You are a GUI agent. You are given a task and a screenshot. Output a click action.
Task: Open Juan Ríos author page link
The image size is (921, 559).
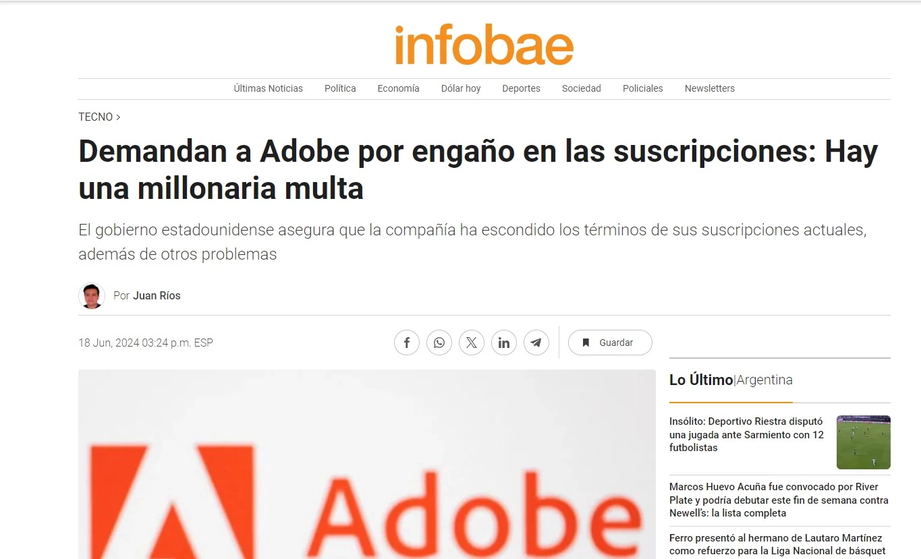click(157, 295)
